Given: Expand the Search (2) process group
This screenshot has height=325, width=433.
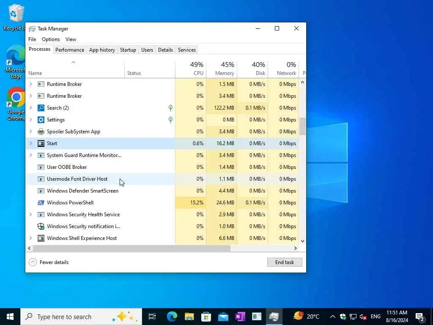Looking at the screenshot, I should point(31,108).
